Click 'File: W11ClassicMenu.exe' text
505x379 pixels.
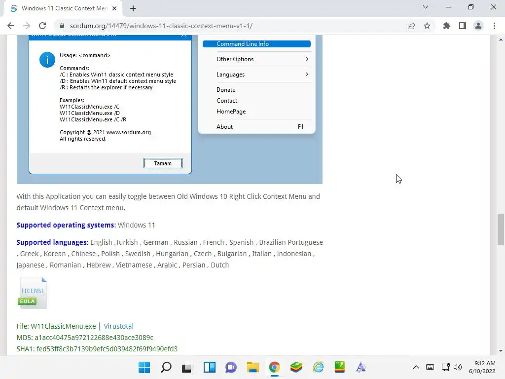(x=56, y=326)
